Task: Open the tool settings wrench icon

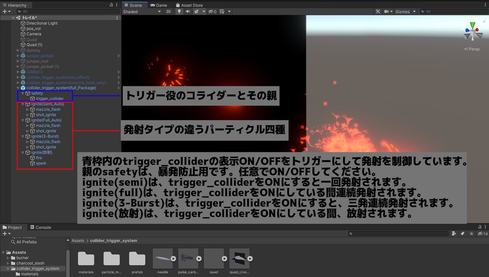Action: pyautogui.click(x=378, y=11)
